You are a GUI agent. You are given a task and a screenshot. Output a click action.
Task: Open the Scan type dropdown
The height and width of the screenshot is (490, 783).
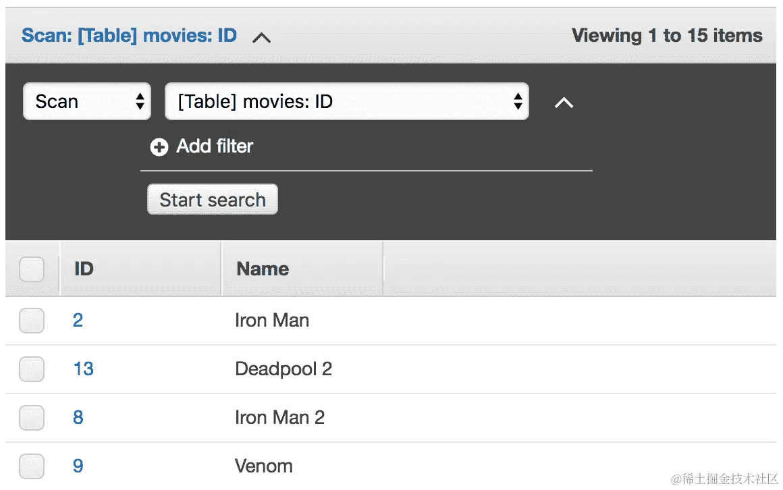(x=87, y=102)
